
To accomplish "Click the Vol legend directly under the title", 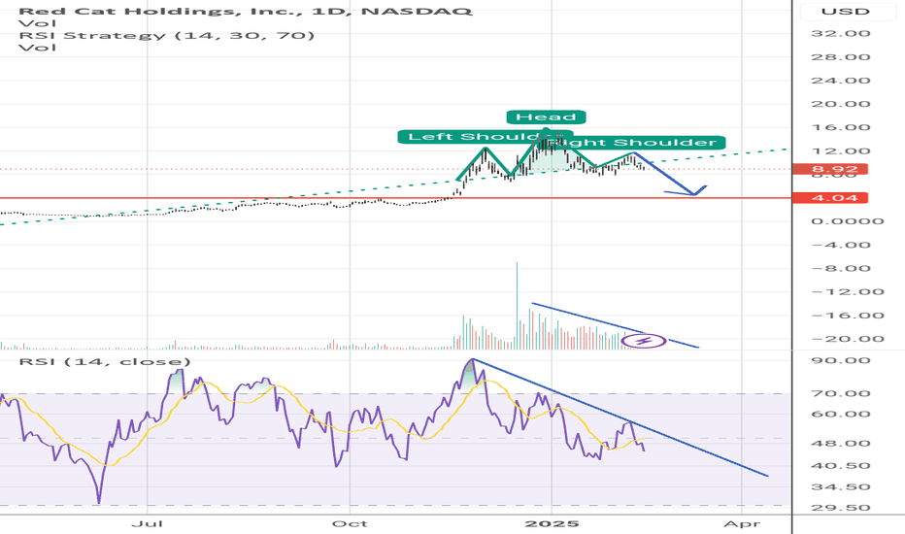I will [x=38, y=23].
